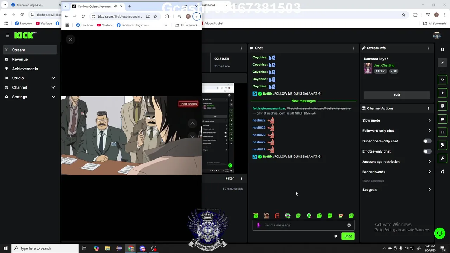The height and width of the screenshot is (253, 450).
Task: Open the Chat panel options menu
Action: [x=354, y=48]
